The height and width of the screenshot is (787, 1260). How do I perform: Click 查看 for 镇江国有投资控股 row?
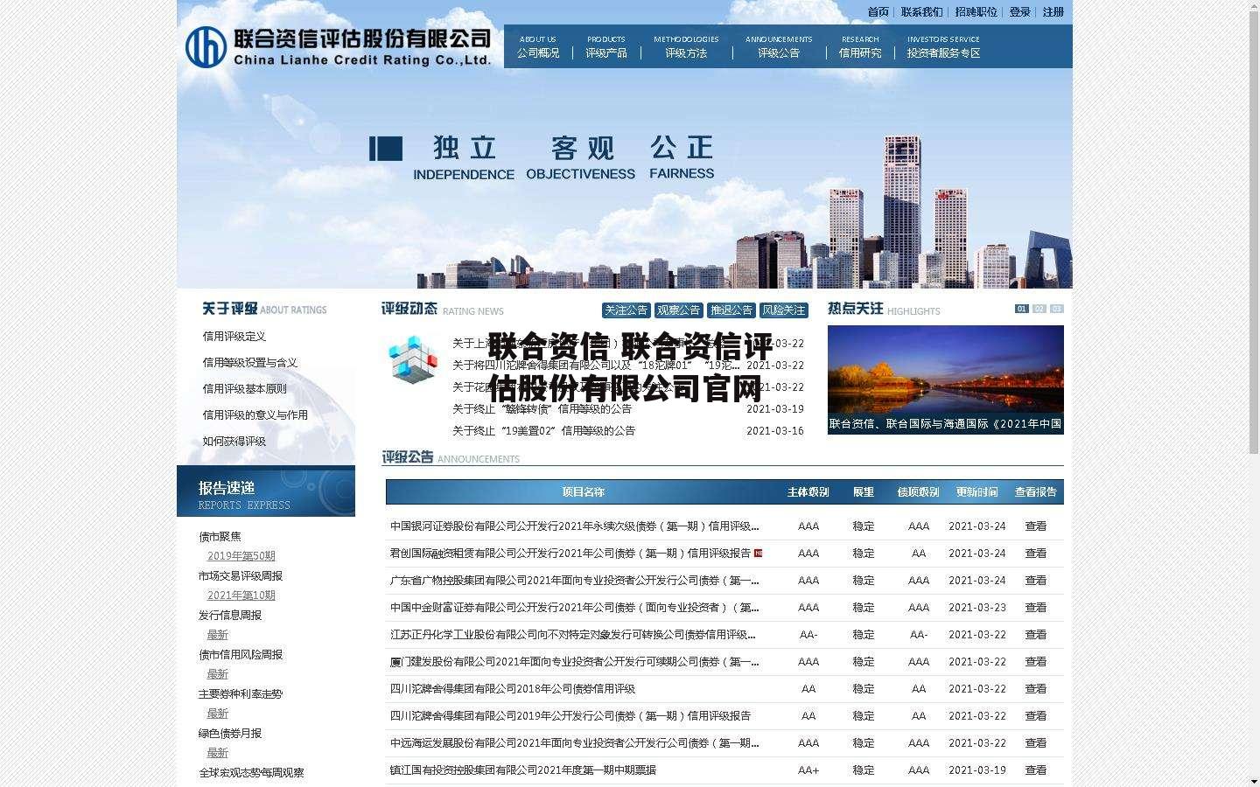(1036, 770)
